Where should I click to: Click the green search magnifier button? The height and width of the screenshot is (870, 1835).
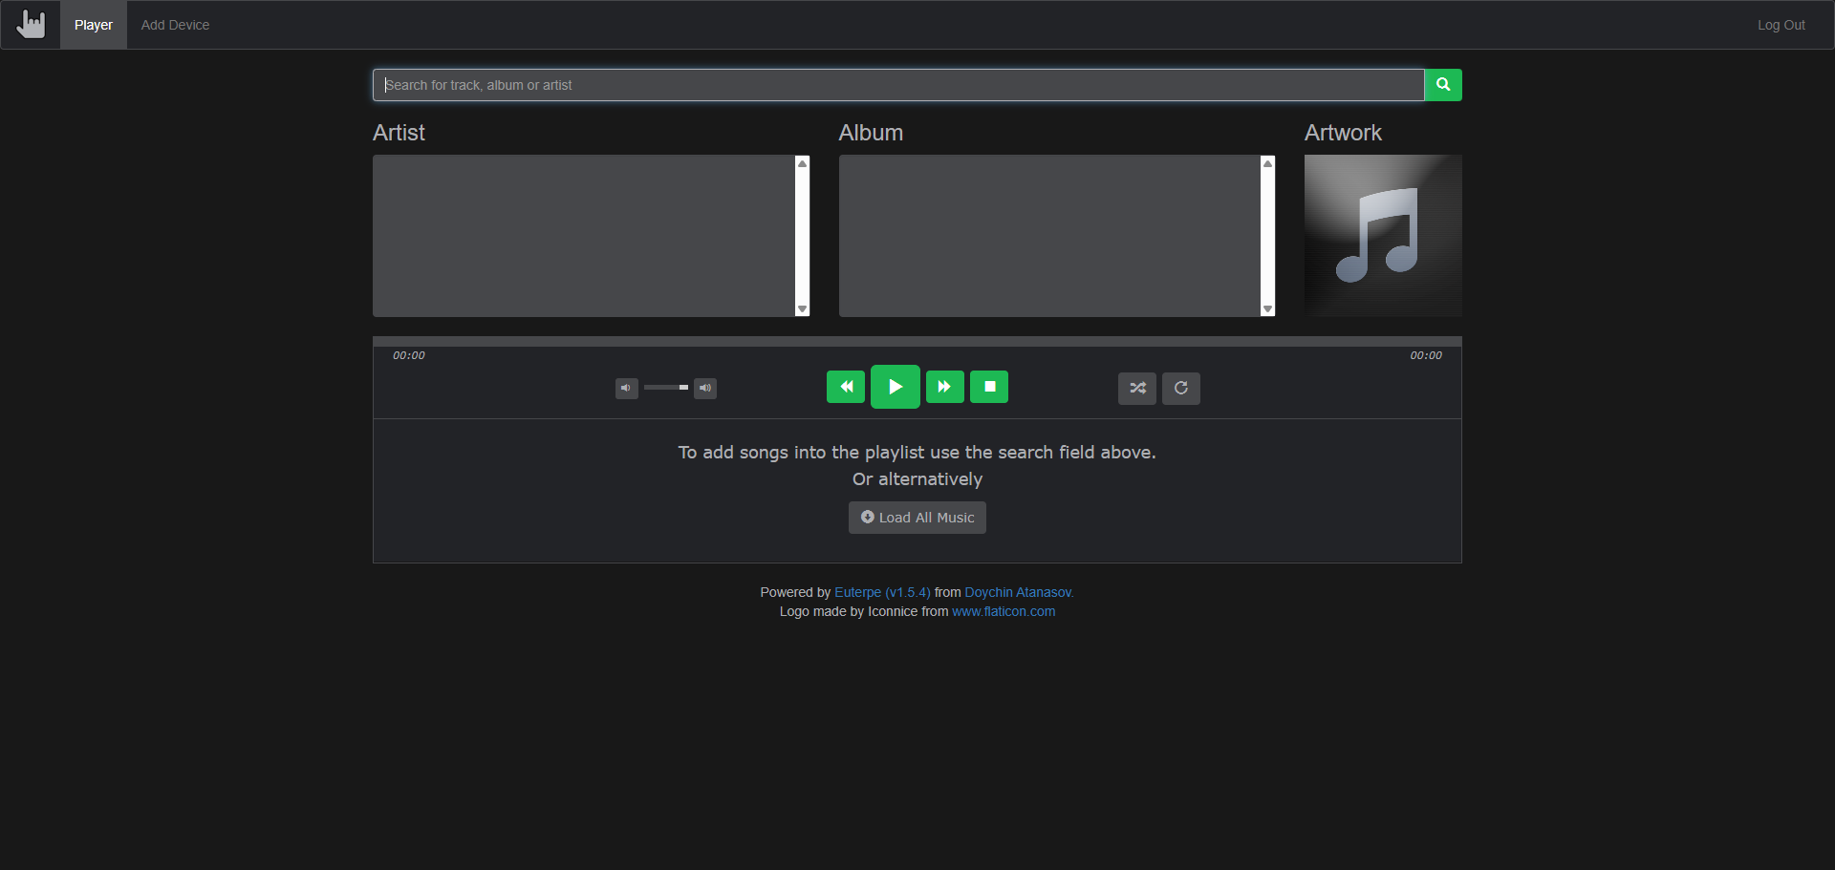(x=1443, y=85)
